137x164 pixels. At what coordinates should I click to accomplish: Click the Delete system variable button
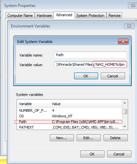tap(115, 138)
